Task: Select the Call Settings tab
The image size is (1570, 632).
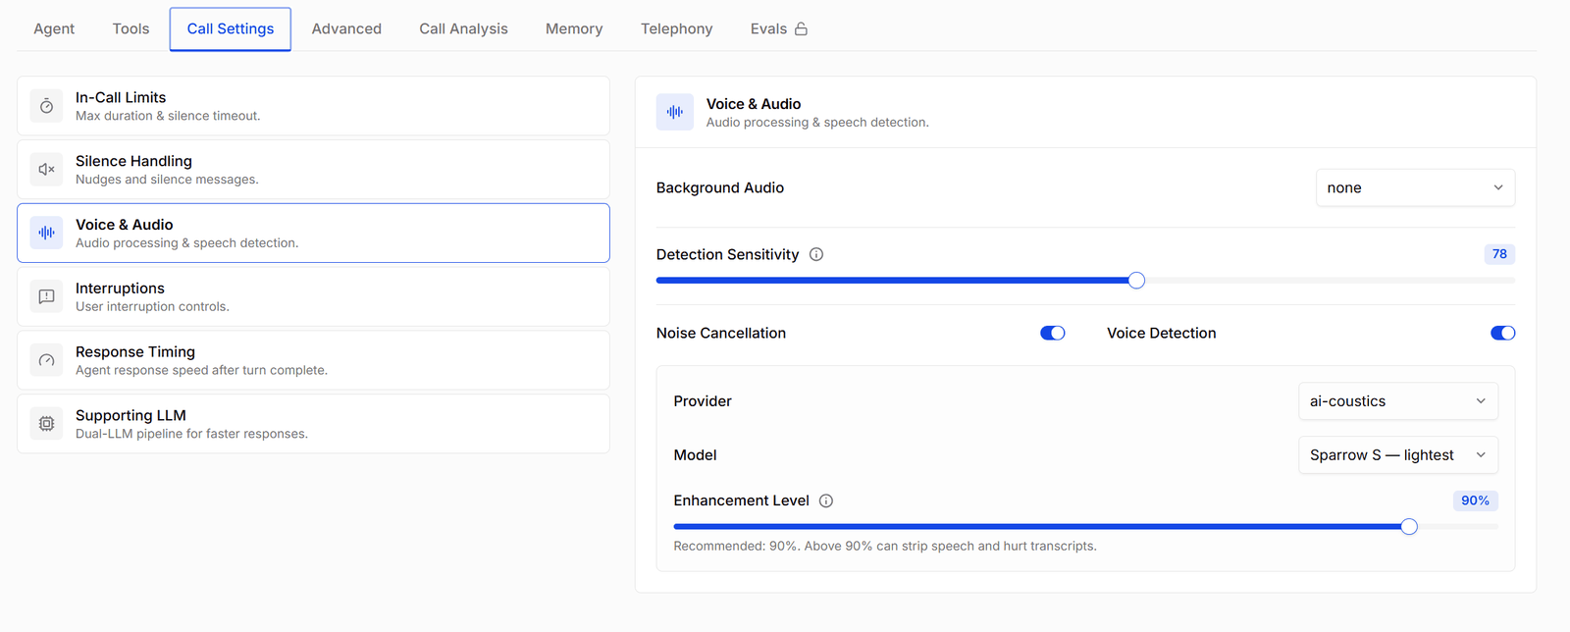Action: click(x=231, y=28)
